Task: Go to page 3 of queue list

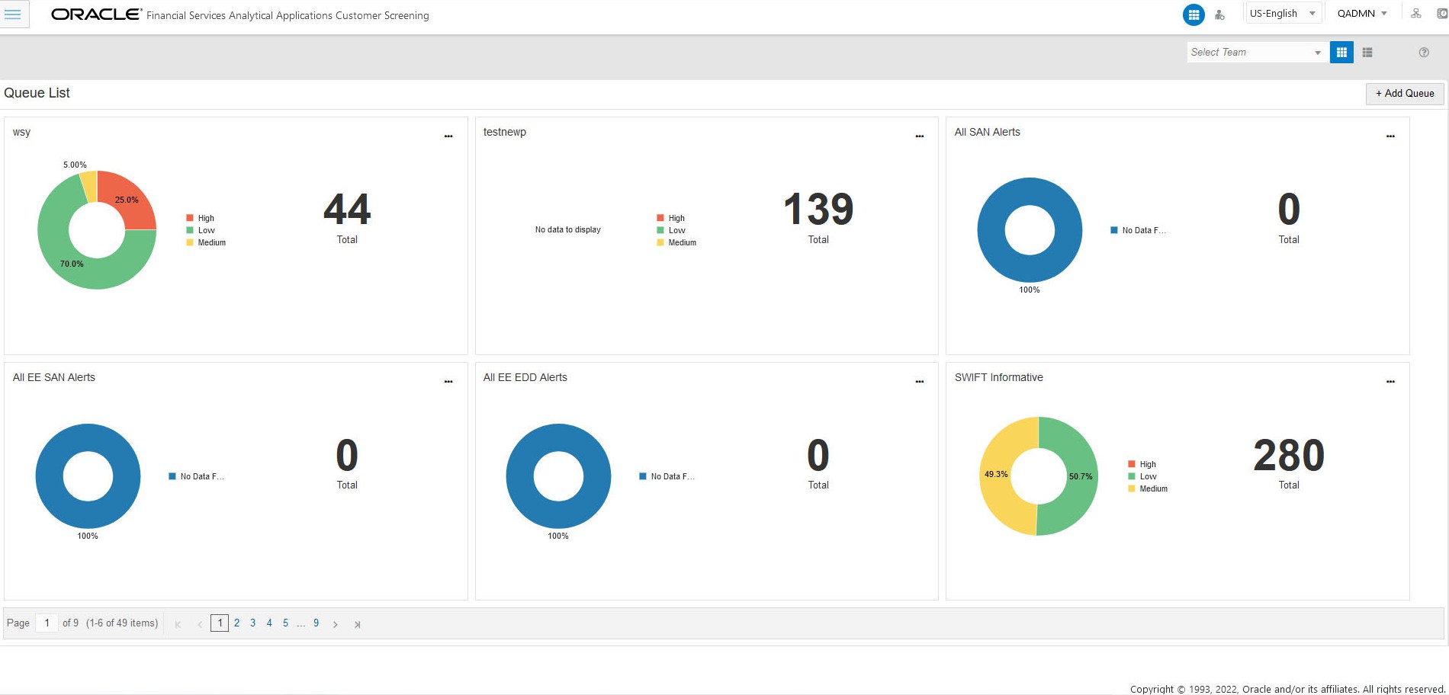Action: click(253, 623)
